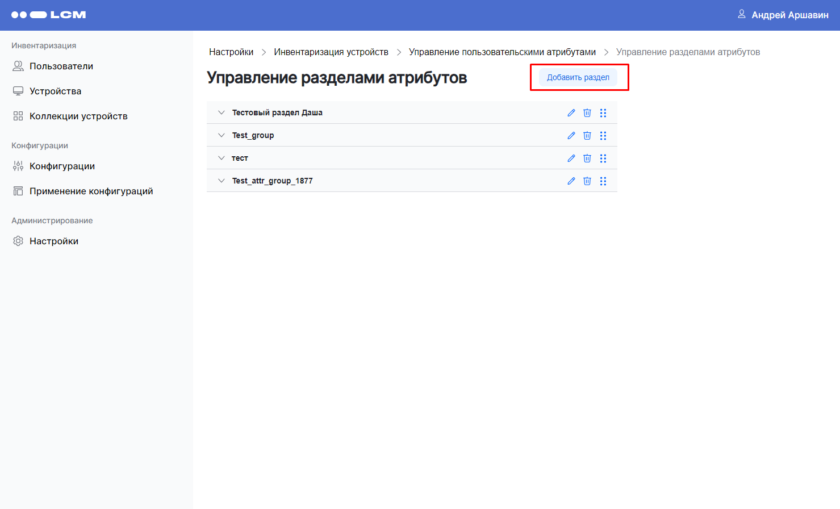Click the LCM logo in the header

(49, 15)
